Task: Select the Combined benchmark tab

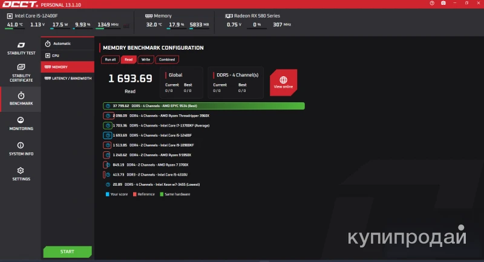Action: point(167,59)
